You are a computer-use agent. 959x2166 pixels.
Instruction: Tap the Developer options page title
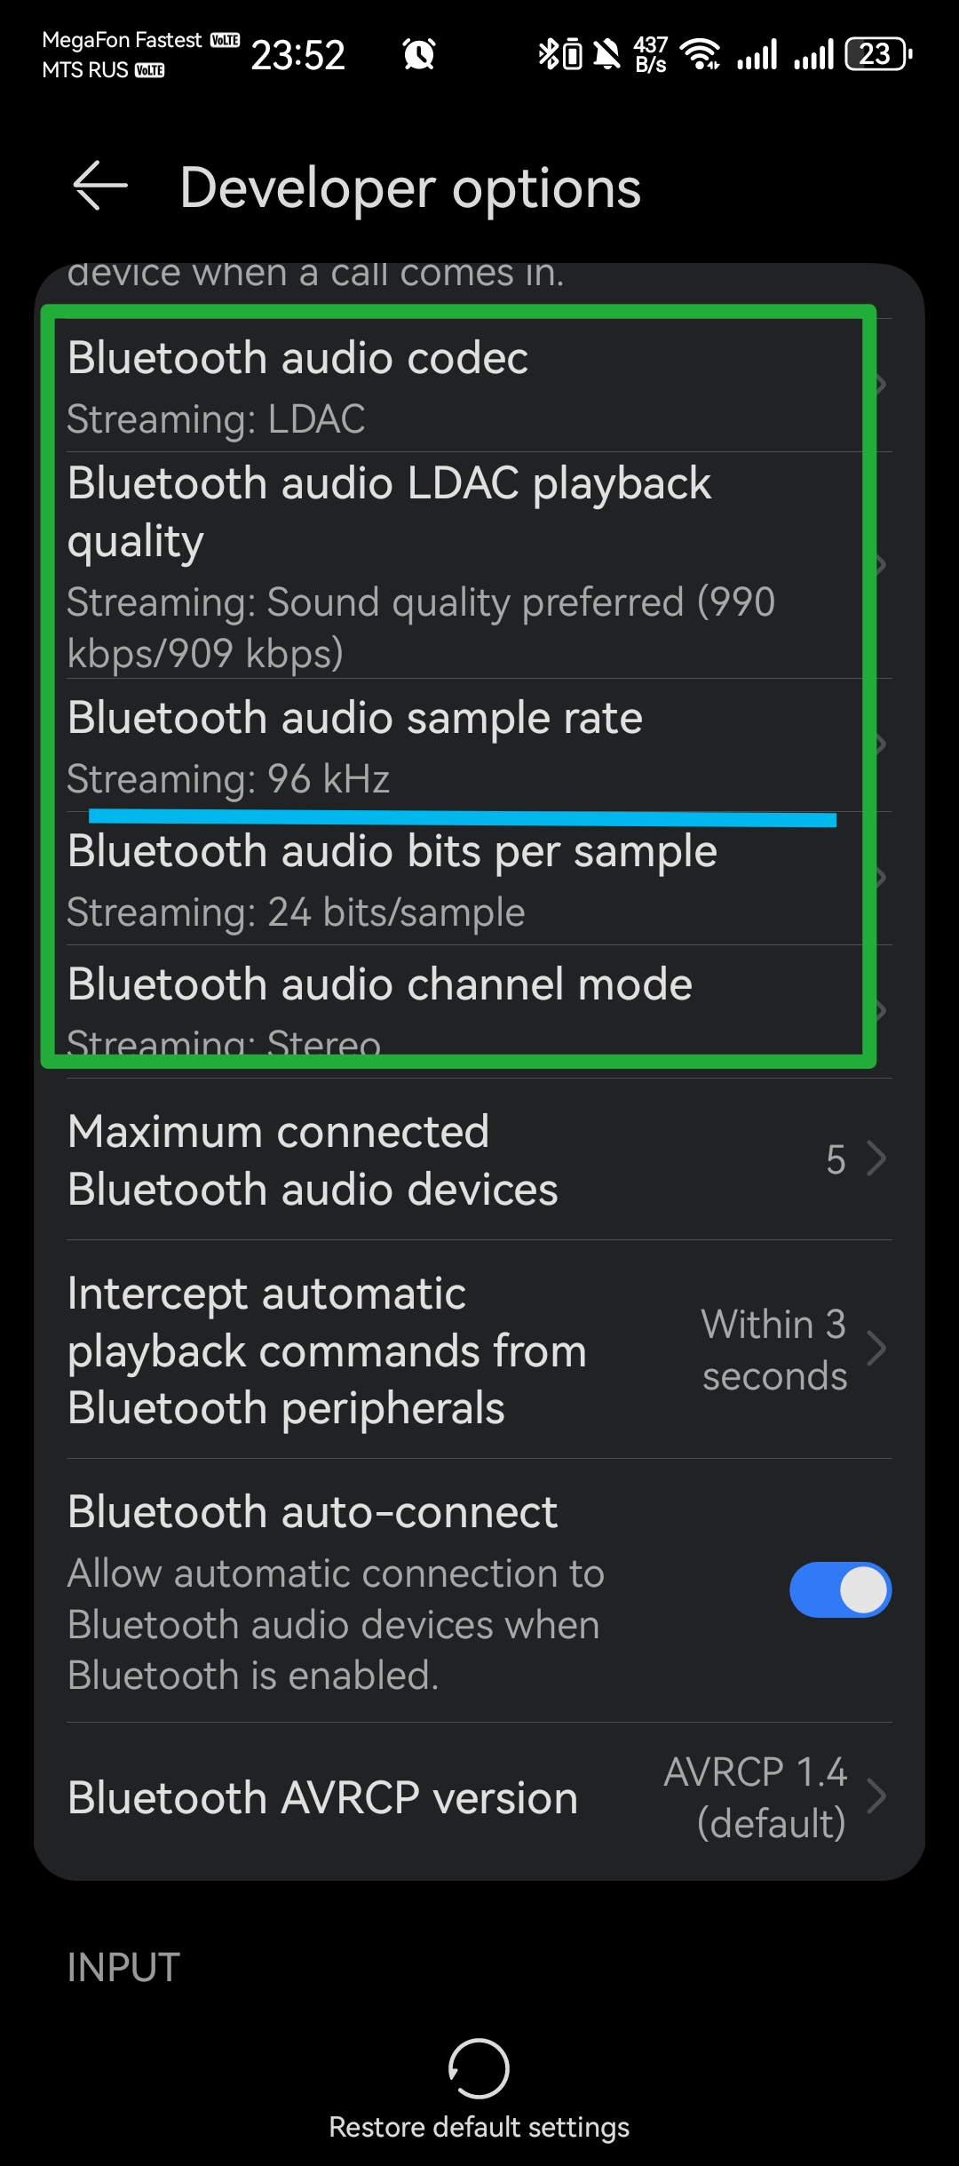pos(410,188)
